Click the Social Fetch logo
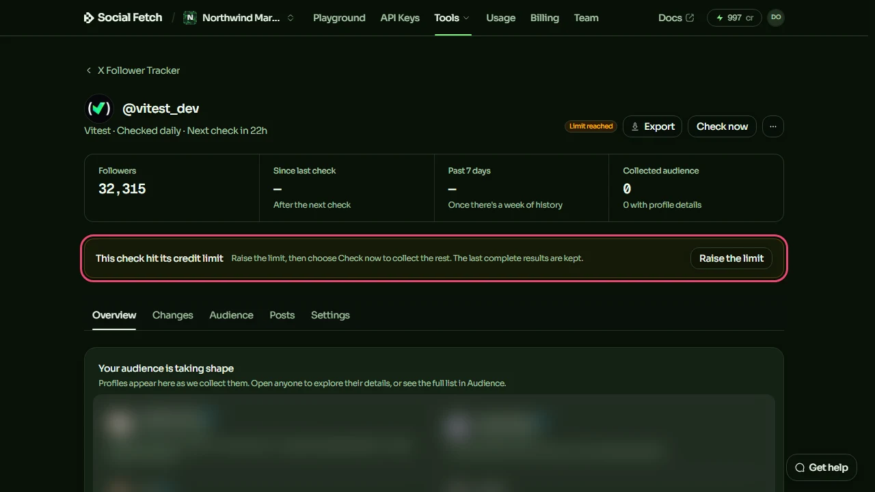 [123, 18]
